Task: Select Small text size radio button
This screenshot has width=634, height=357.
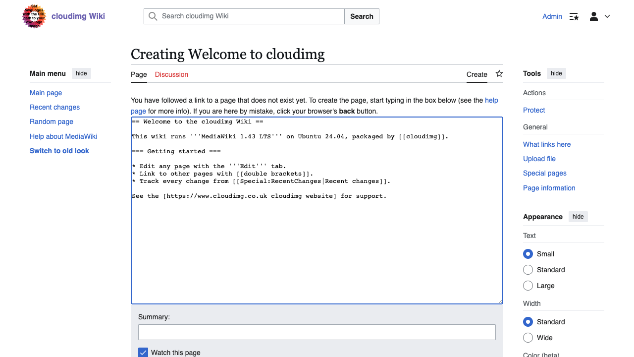Action: 528,254
